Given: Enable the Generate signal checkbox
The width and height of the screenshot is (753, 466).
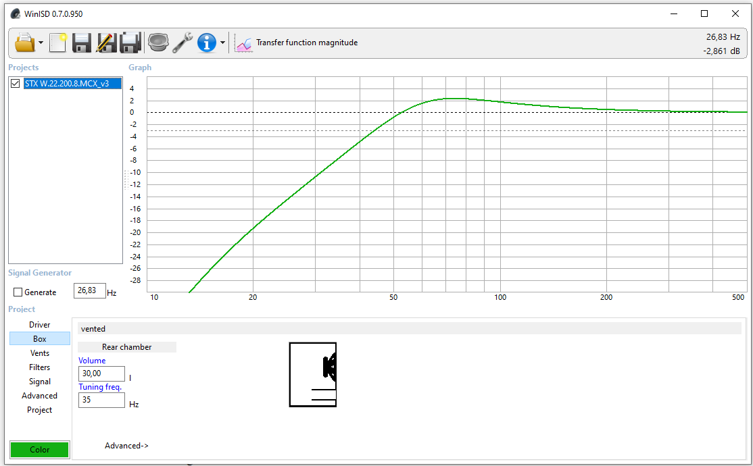Looking at the screenshot, I should [x=18, y=292].
